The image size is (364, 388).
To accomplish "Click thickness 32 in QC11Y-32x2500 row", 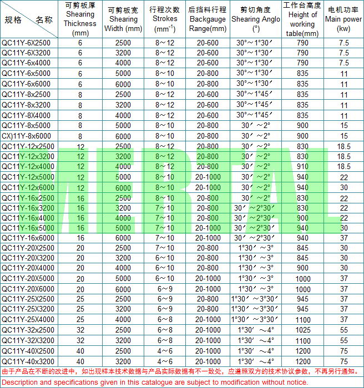I will (x=80, y=330).
